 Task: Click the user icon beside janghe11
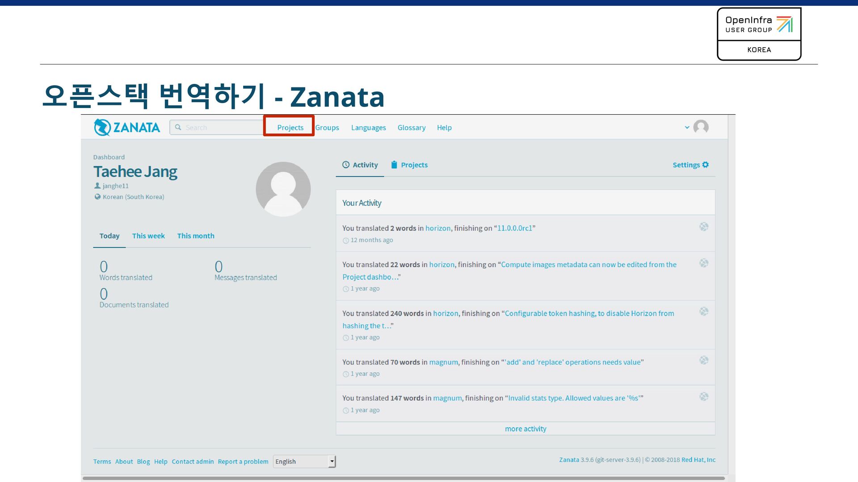coord(97,186)
